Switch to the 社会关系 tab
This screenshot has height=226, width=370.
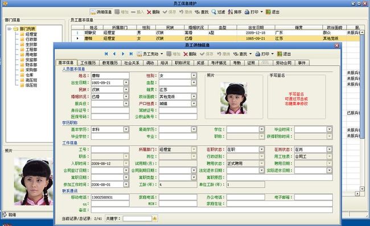pos(131,63)
